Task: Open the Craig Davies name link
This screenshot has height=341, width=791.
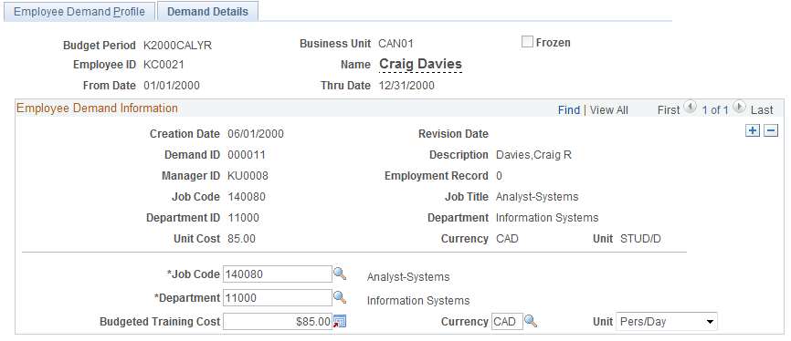Action: pos(420,64)
